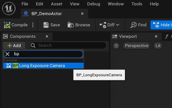This screenshot has height=108, width=172.
Task: Close the Components panel tab
Action: point(47,36)
